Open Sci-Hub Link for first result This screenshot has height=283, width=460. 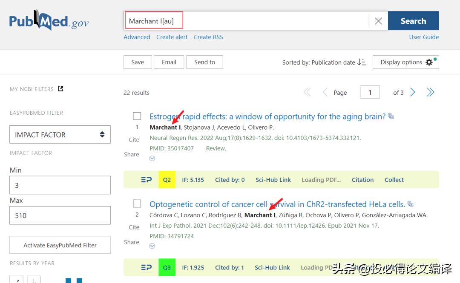pos(273,180)
